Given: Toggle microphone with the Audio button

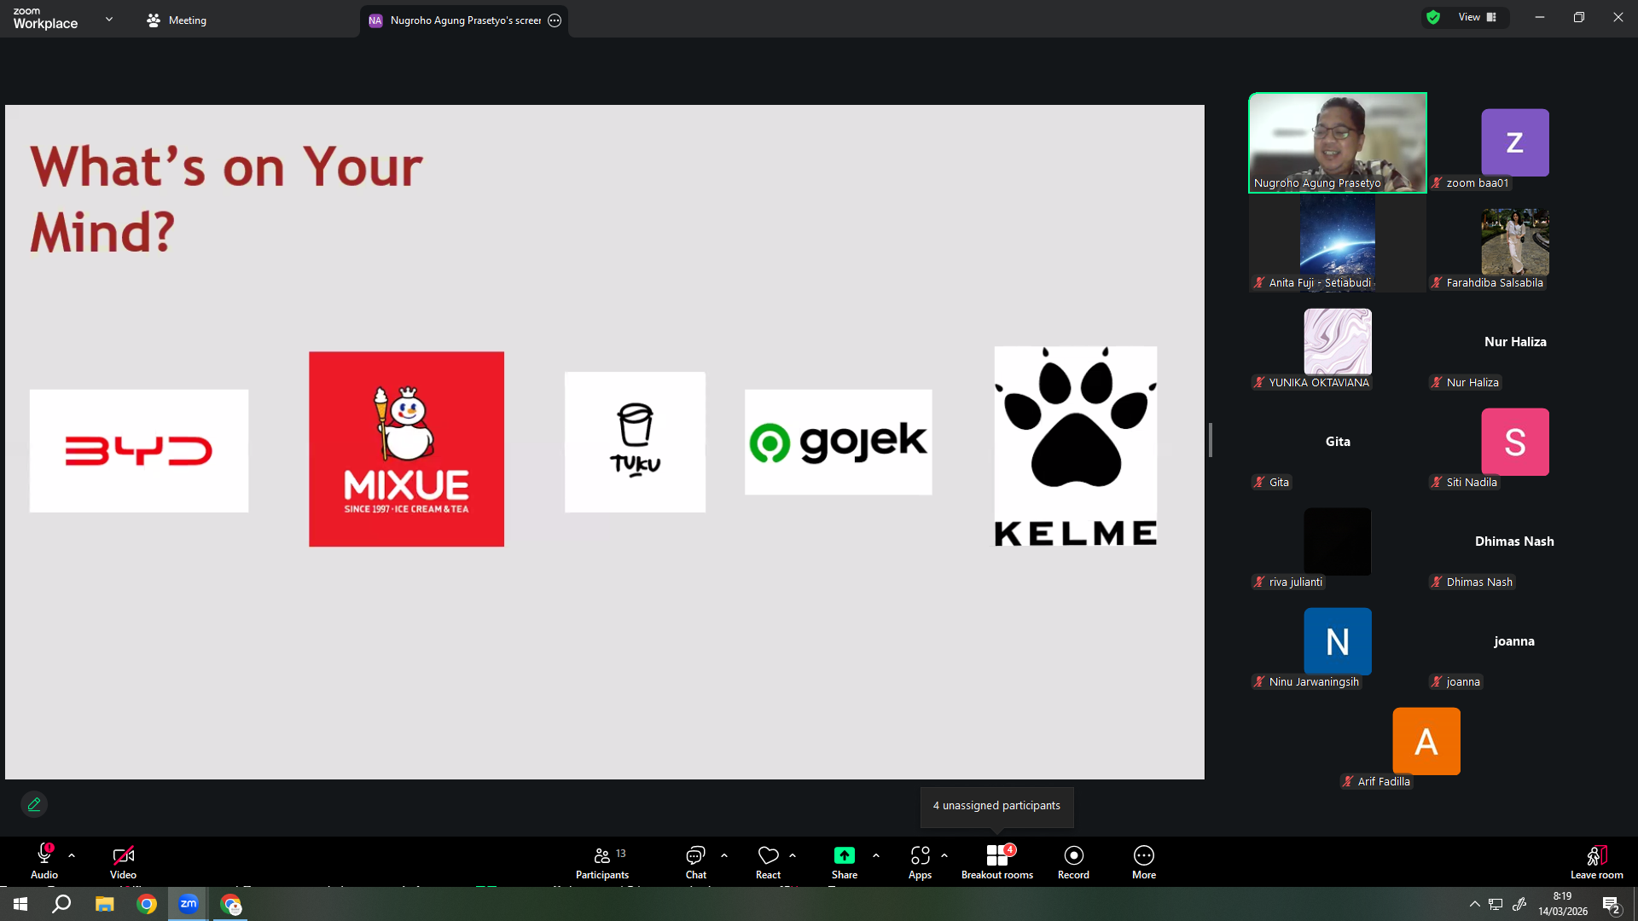Looking at the screenshot, I should (x=44, y=861).
